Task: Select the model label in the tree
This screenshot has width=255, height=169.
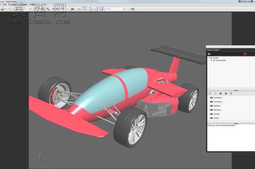Action: (x=216, y=58)
